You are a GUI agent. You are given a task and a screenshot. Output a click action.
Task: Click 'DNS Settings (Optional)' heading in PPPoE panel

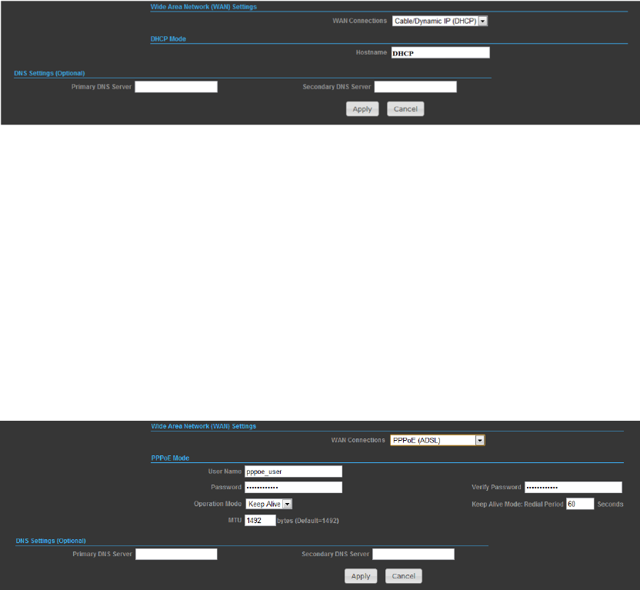(x=51, y=541)
